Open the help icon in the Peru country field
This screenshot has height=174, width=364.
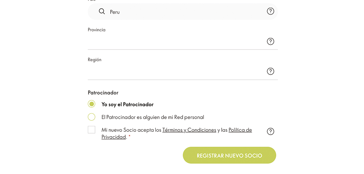[x=270, y=11]
